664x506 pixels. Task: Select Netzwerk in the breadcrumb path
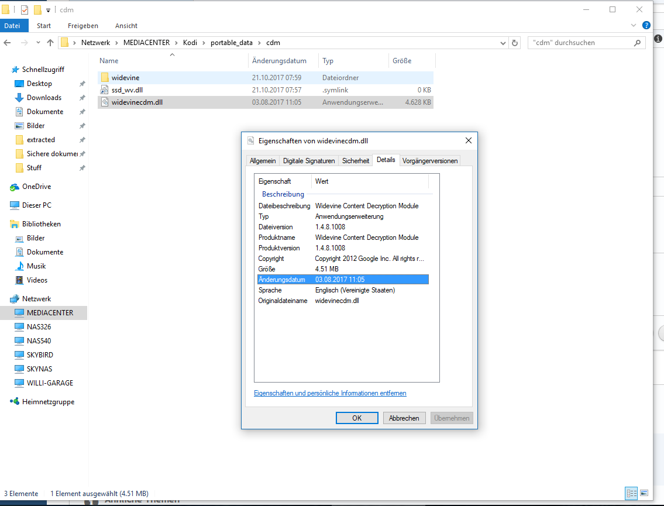pyautogui.click(x=95, y=43)
